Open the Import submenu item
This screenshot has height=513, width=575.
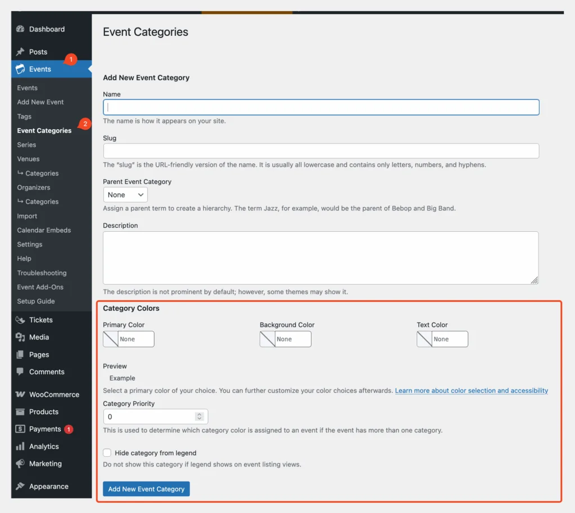[x=27, y=216]
